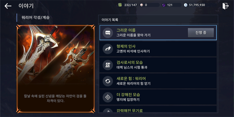Select the 검사로서의 모습 story entry
Image resolution: width=234 pixels, height=117 pixels.
click(x=158, y=65)
